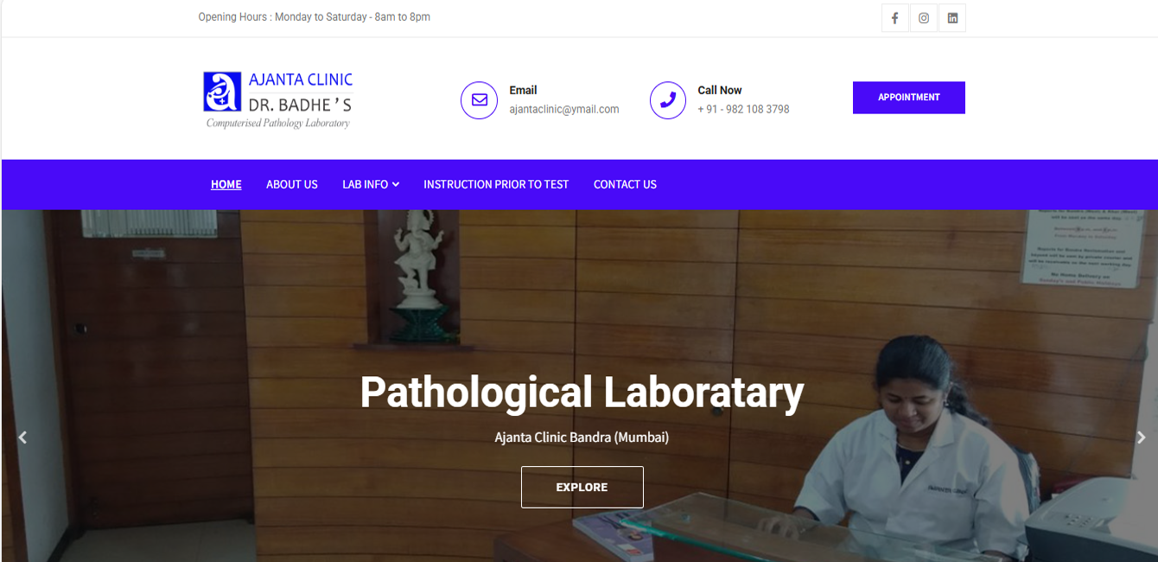Image resolution: width=1158 pixels, height=562 pixels.
Task: Open the About Us menu item
Action: 292,184
